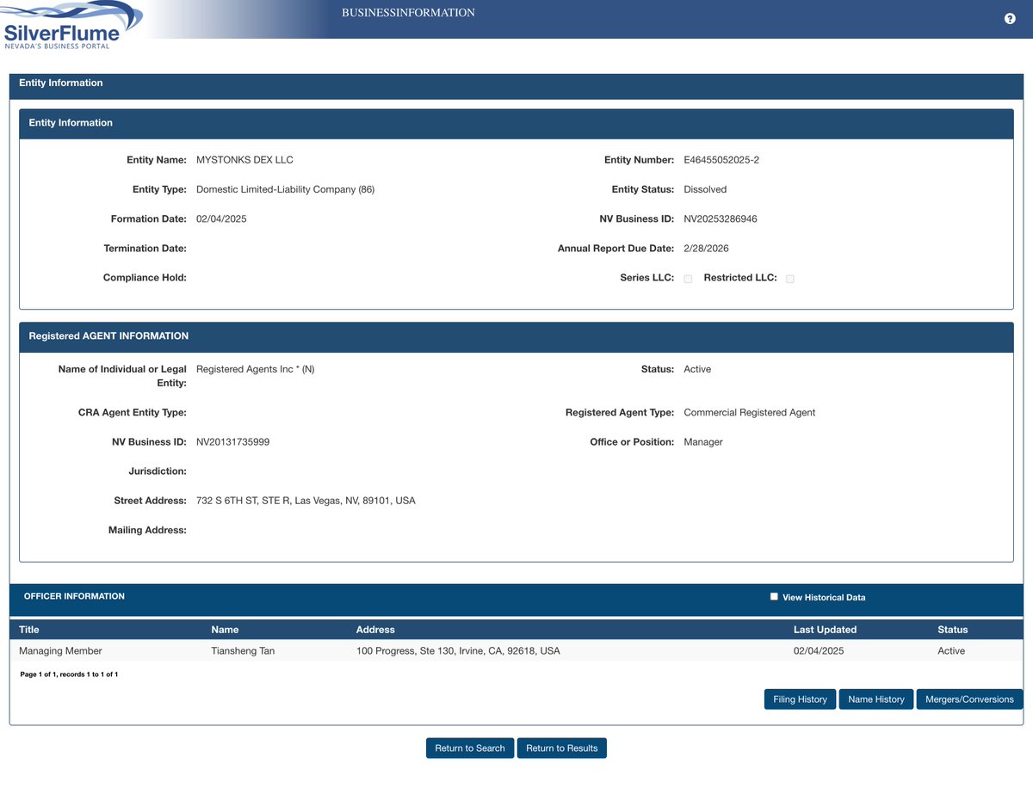The image size is (1033, 794).
Task: Click Registered Agents Inc * (N)
Action: tap(256, 369)
